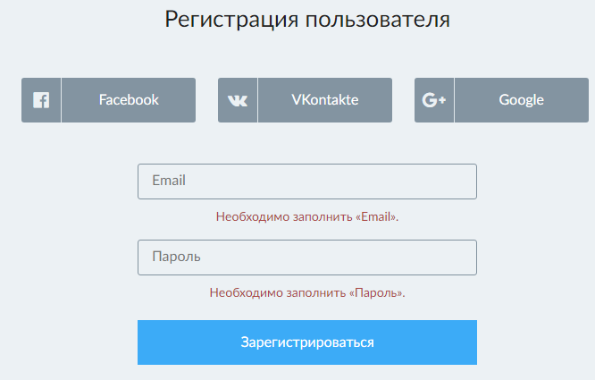Click the divider beside the Google Plus icon
This screenshot has width=595, height=380.
point(454,100)
